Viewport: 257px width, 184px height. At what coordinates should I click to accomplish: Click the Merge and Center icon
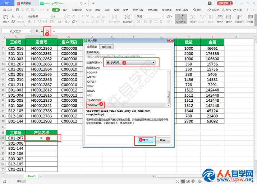coord(115,17)
